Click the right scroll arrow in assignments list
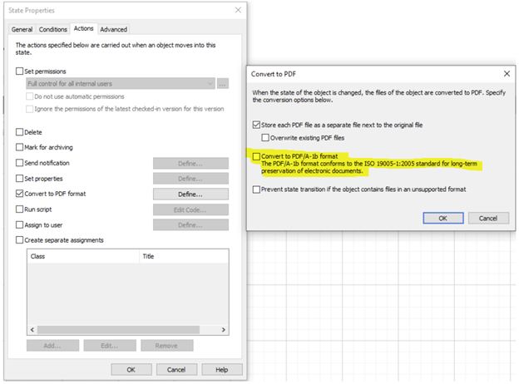519x384 pixels. (x=224, y=329)
